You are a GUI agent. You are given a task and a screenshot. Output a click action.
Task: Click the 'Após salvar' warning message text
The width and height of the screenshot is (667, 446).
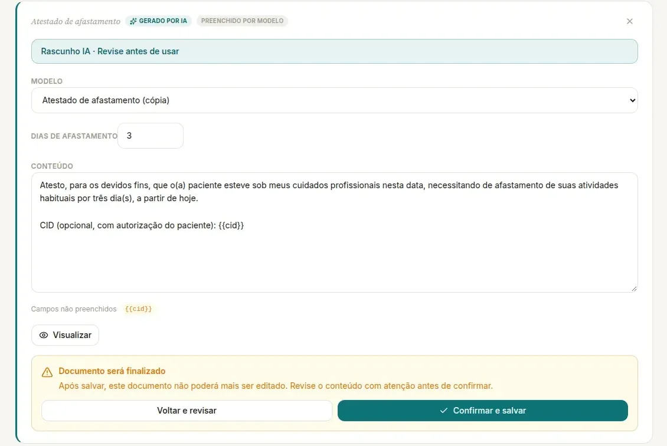click(x=276, y=386)
